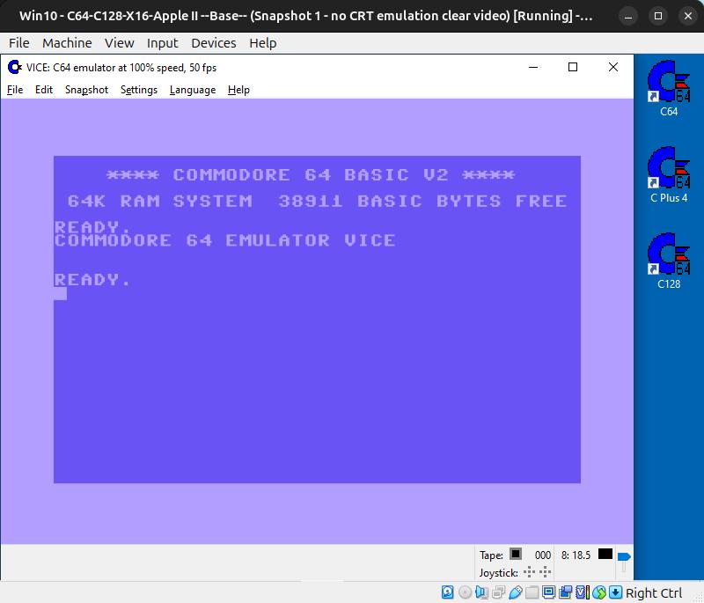This screenshot has height=603, width=704.
Task: Click the VirtualBox USB device status icon
Action: coord(516,592)
